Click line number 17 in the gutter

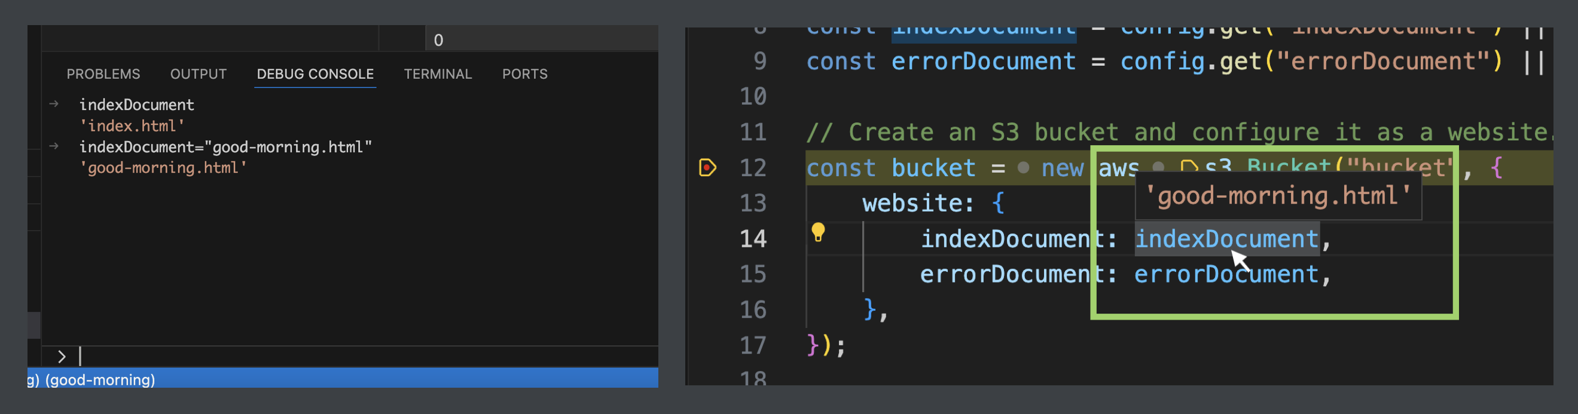(x=752, y=345)
